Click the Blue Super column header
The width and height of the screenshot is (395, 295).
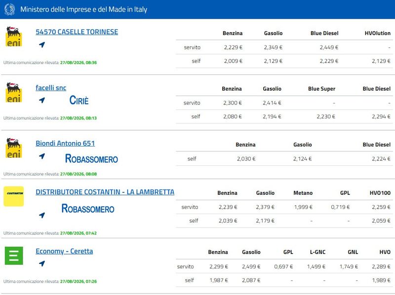coord(322,89)
